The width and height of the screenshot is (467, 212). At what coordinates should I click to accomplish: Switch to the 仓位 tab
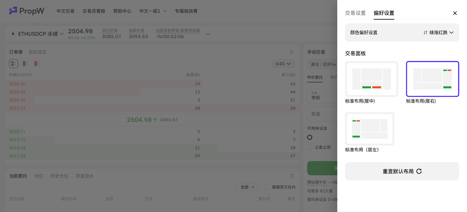pyautogui.click(x=39, y=176)
